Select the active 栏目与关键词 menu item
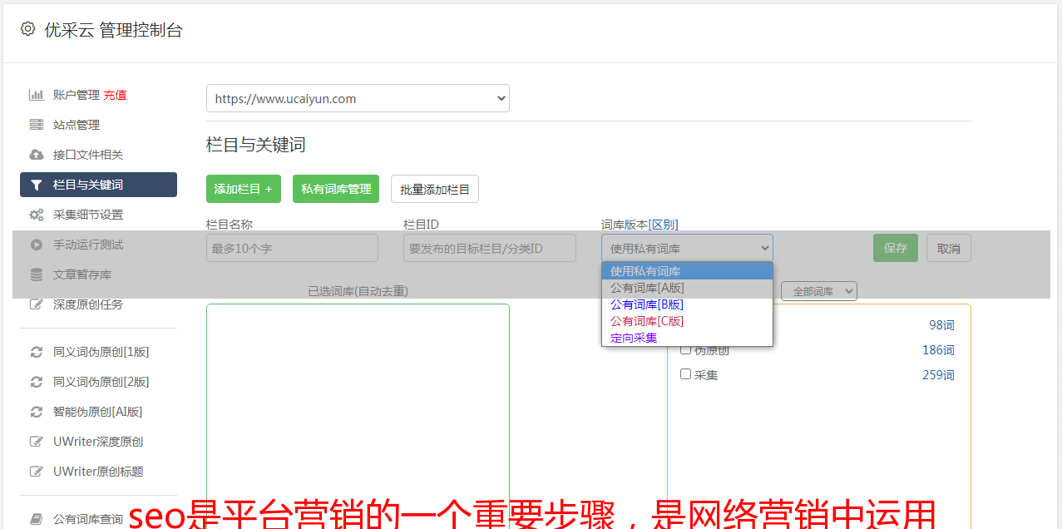 [x=98, y=185]
